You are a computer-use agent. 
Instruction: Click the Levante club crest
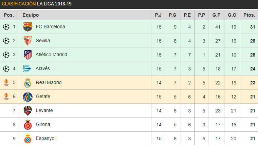pyautogui.click(x=27, y=111)
